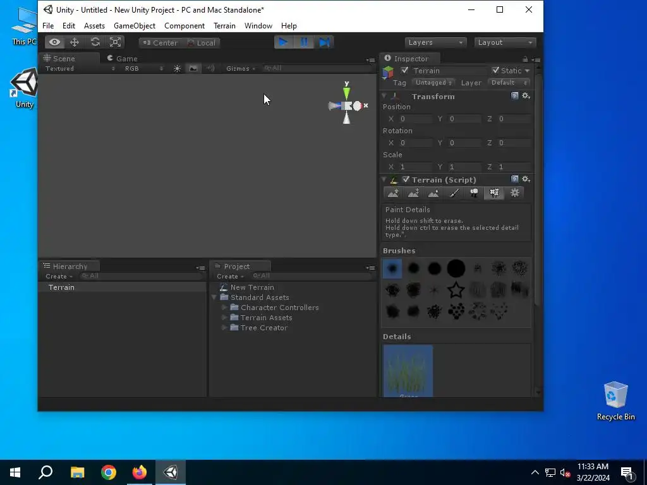
Task: Select the Smooth Height terrain tool
Action: (433, 193)
